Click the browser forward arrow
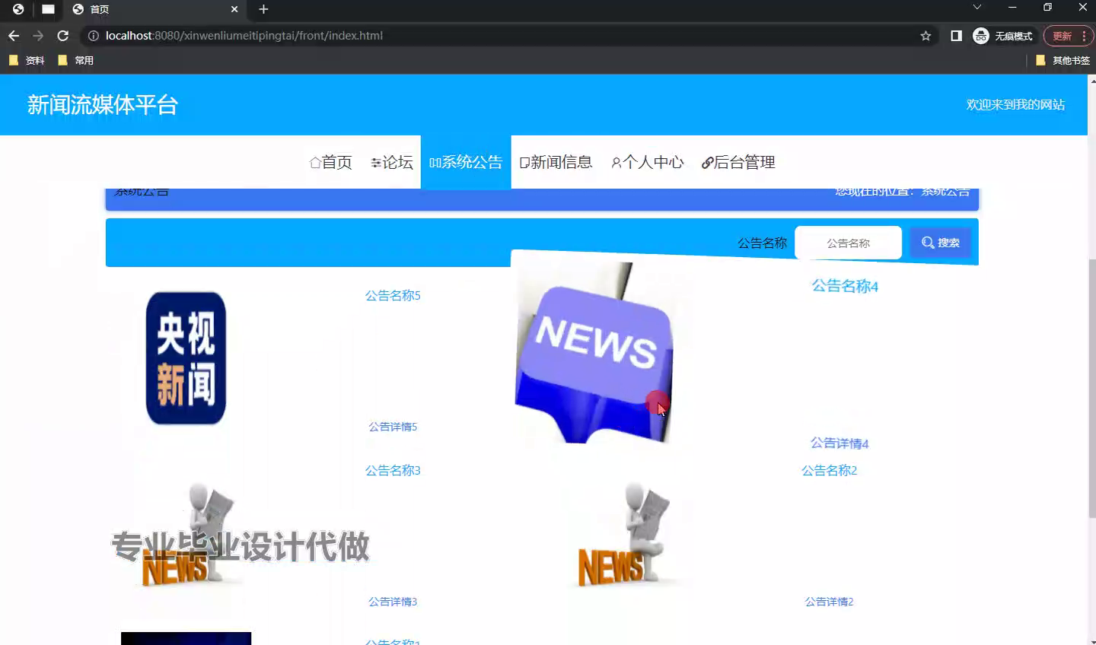 [38, 36]
